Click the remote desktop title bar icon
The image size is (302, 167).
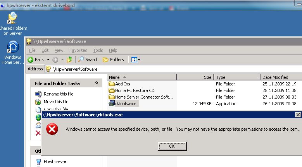click(x=2, y=5)
